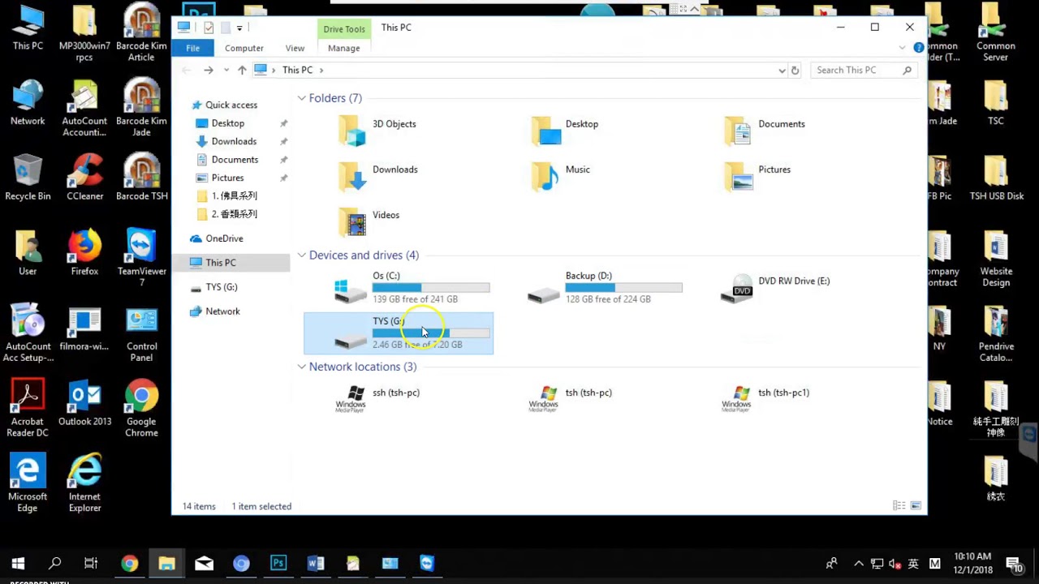Open the Quick Access Toolbar customize dropdown
This screenshot has height=584, width=1039.
[239, 28]
